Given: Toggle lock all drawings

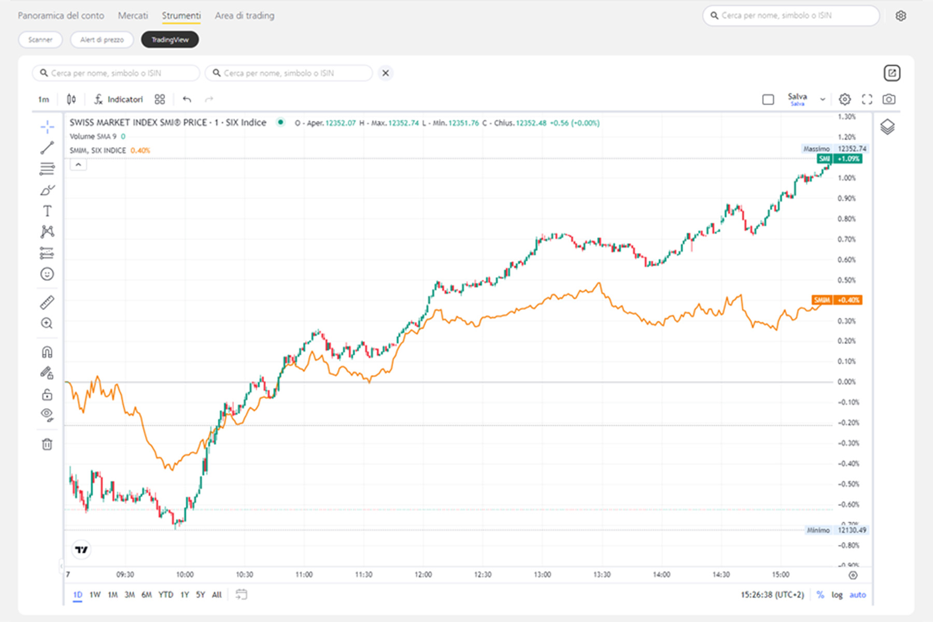Looking at the screenshot, I should [x=47, y=395].
